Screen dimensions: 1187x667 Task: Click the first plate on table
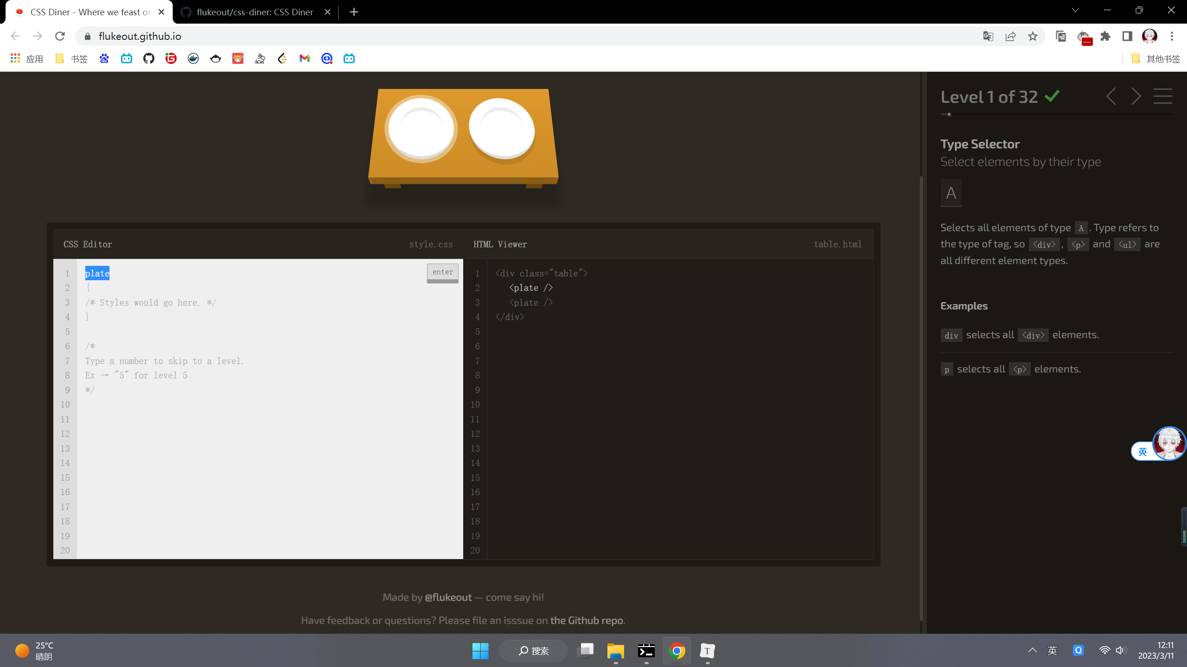[x=421, y=129]
